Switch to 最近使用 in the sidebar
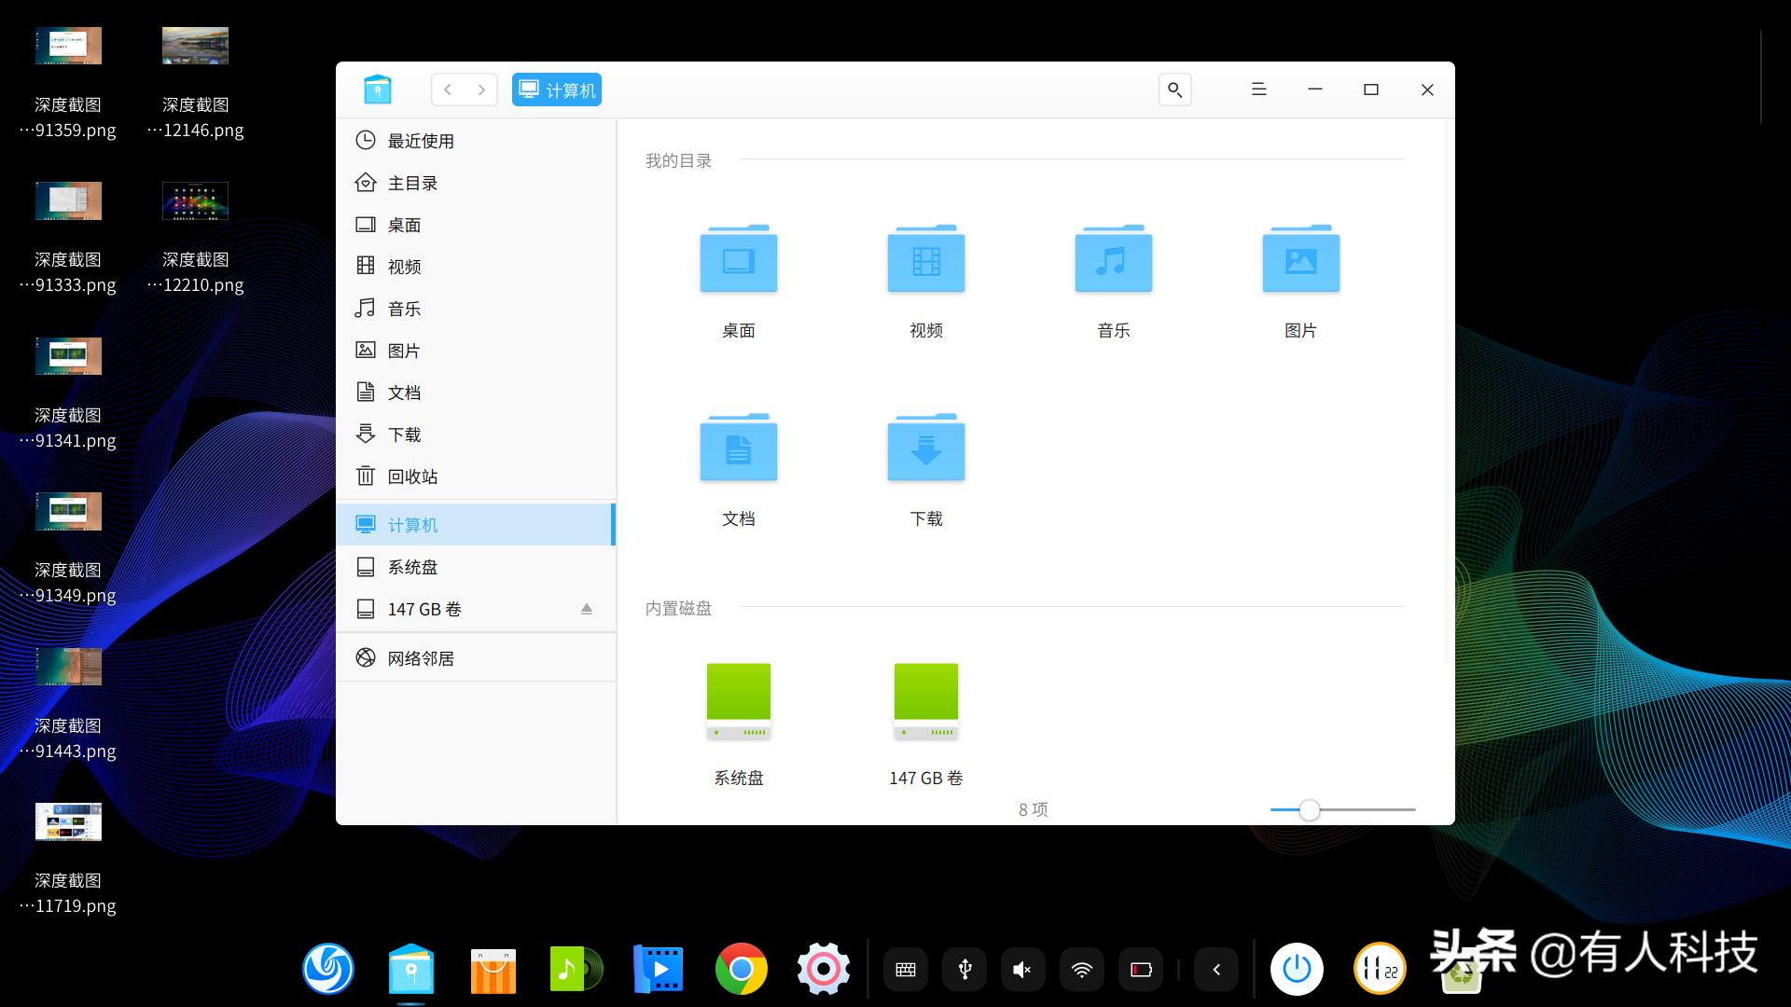This screenshot has width=1791, height=1007. point(421,141)
